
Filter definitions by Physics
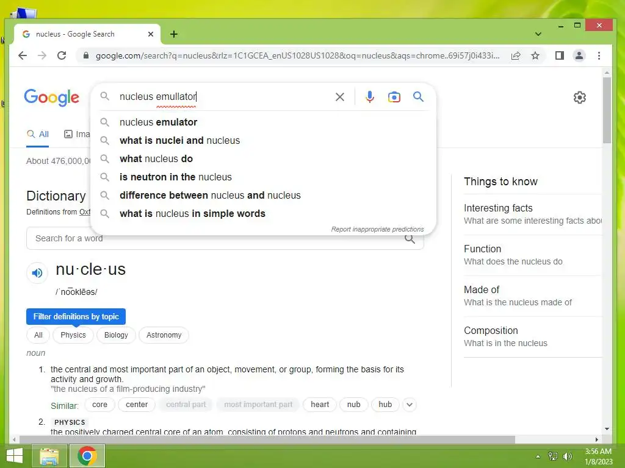pyautogui.click(x=73, y=335)
